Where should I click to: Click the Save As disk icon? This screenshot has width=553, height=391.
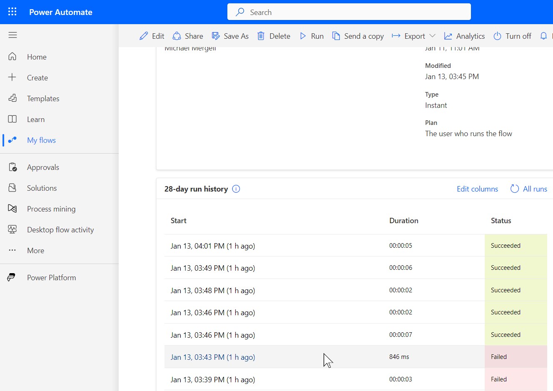tap(215, 36)
